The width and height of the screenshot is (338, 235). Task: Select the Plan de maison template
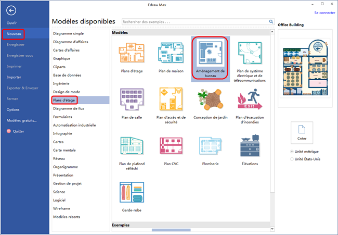171,53
